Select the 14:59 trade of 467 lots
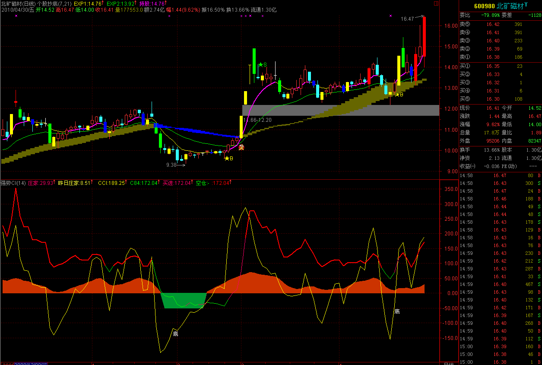This screenshot has width=542, height=365. coord(500,284)
